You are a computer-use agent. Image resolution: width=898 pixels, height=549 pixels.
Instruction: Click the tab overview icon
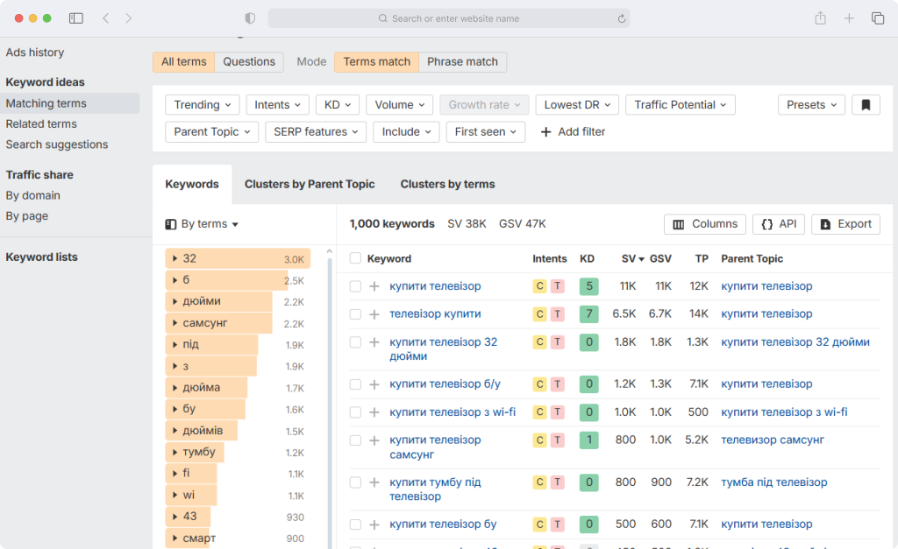click(x=878, y=18)
